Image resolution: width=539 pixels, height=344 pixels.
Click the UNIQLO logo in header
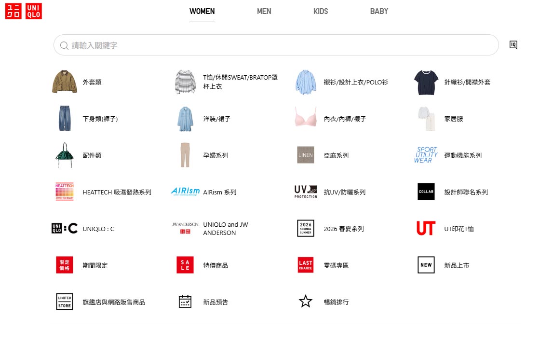click(x=23, y=11)
